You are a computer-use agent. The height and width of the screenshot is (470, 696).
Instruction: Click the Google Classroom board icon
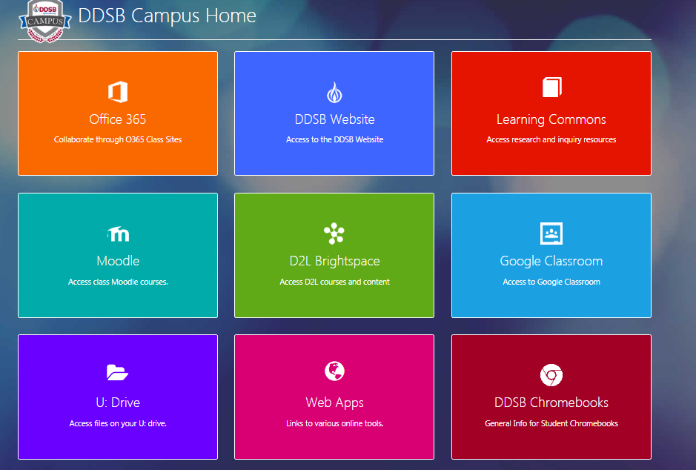(x=551, y=234)
